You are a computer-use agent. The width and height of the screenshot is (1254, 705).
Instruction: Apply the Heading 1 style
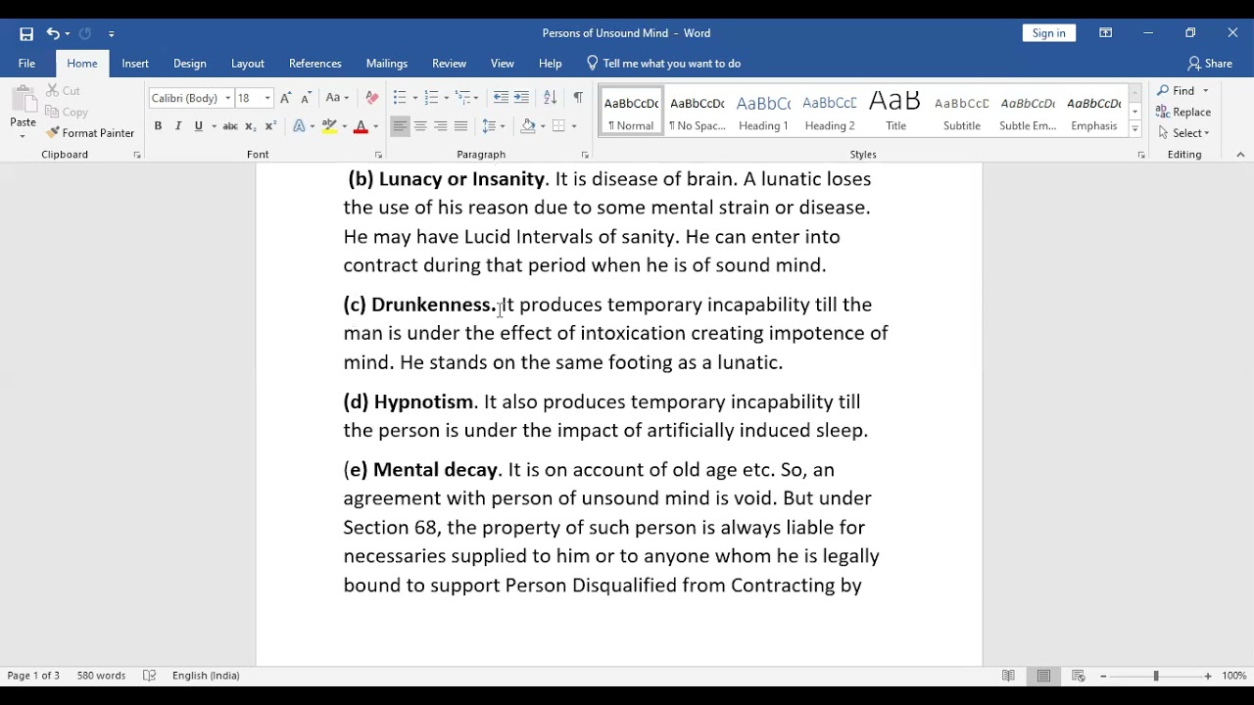763,112
